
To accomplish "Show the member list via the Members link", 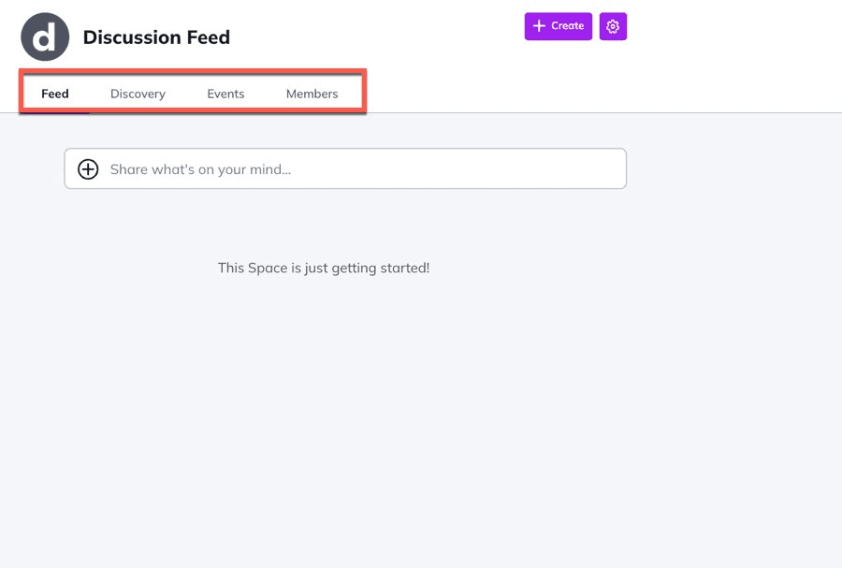I will pyautogui.click(x=312, y=94).
